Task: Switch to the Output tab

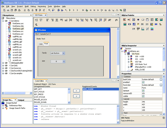Action: [21, 100]
